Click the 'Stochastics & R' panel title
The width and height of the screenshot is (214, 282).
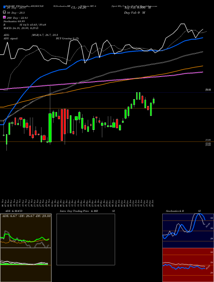click(175, 211)
